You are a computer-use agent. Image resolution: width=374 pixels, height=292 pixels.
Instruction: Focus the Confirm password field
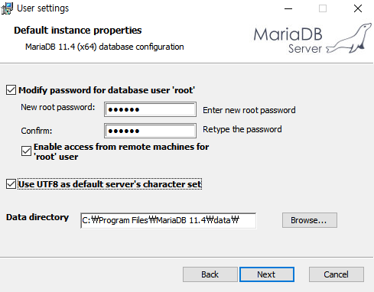click(150, 131)
